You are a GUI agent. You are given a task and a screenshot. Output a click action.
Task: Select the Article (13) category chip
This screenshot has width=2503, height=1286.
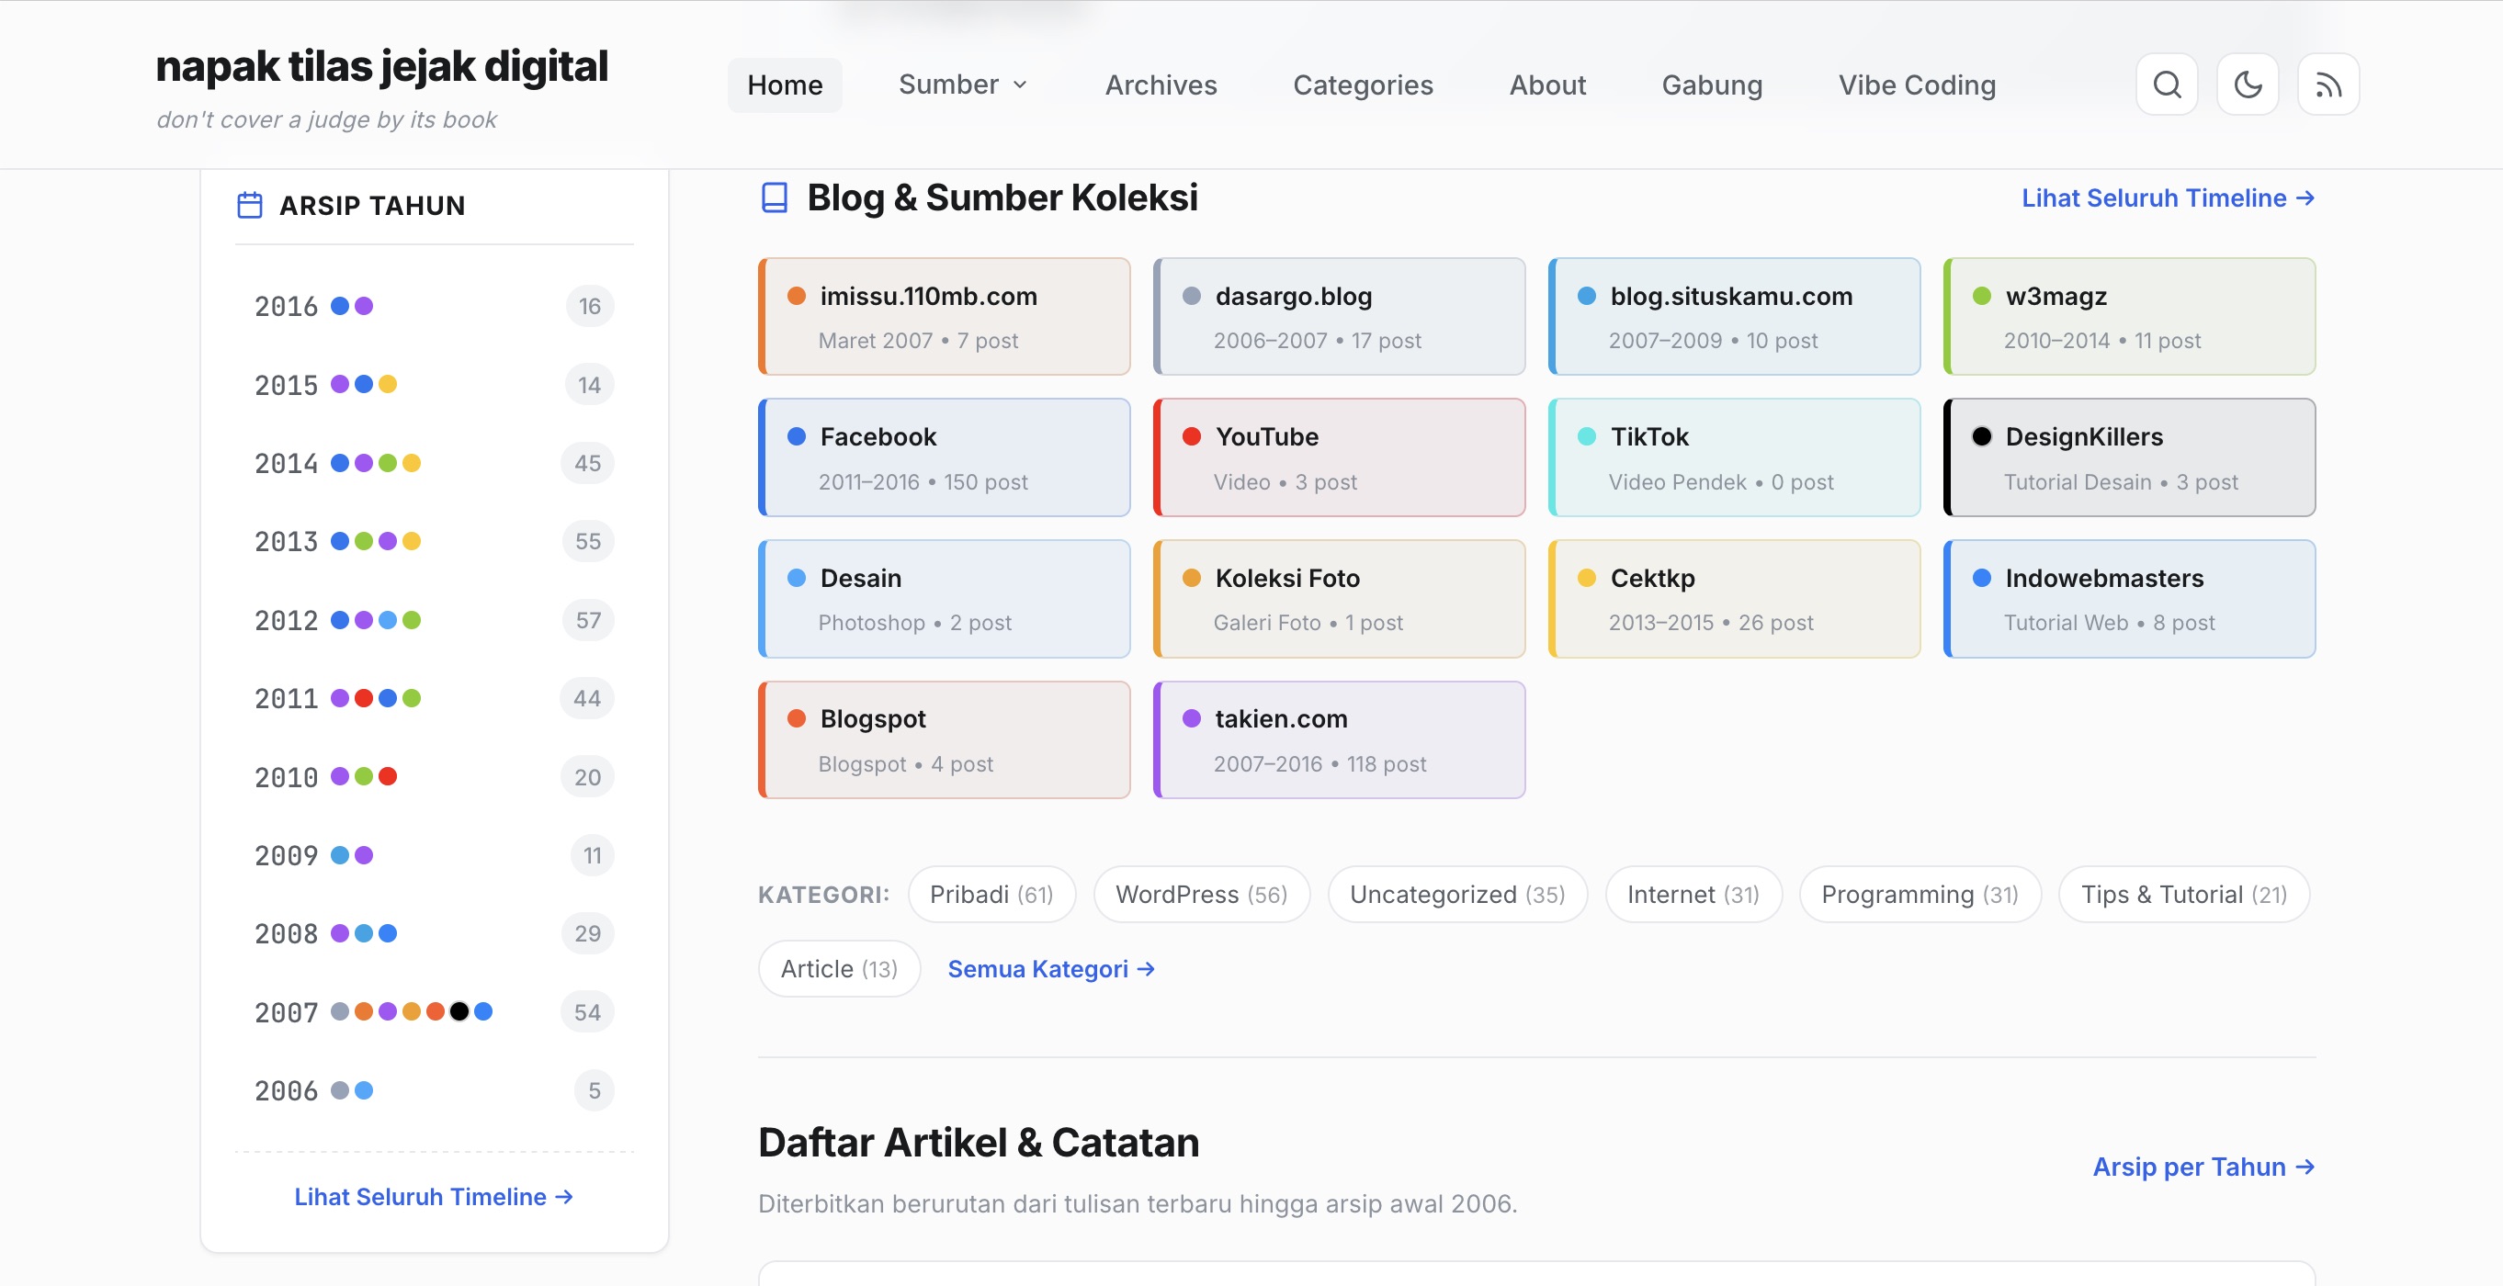840,968
